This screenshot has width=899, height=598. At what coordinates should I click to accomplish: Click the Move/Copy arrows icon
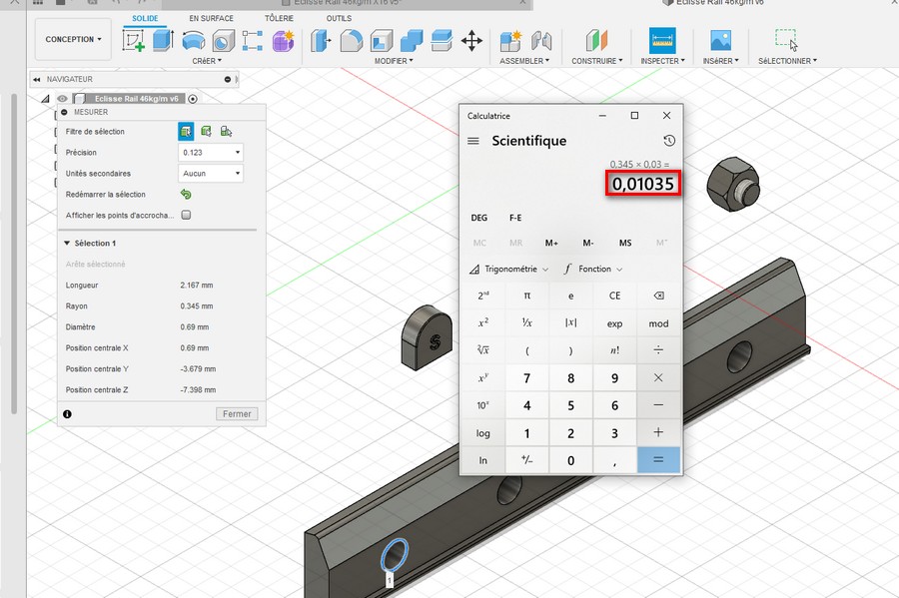pos(471,41)
